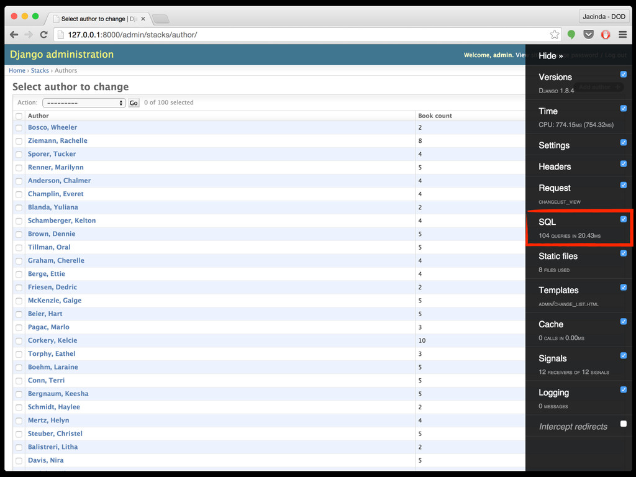This screenshot has width=636, height=477.
Task: Check the box for Davis, Nira
Action: 19,461
